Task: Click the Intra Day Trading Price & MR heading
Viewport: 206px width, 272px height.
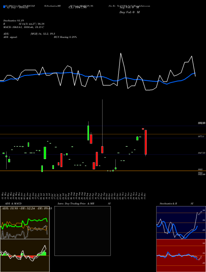Action: pos(76,204)
